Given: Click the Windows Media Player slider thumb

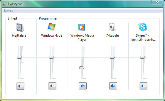Looking at the screenshot, I should pyautogui.click(x=82, y=68).
